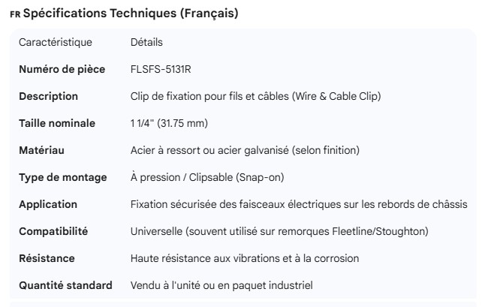Click the Haute résistance aux vibrations text
485x307 pixels.
coord(245,258)
